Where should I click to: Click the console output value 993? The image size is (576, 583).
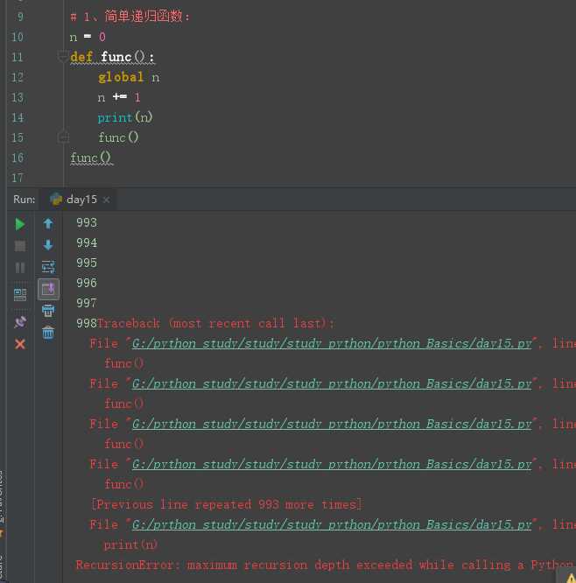(x=87, y=222)
